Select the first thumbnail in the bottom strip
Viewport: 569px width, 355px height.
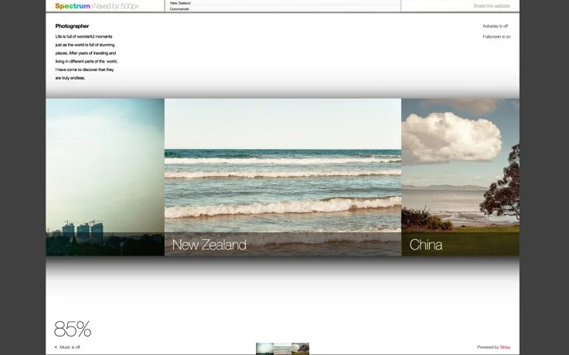tap(264, 349)
